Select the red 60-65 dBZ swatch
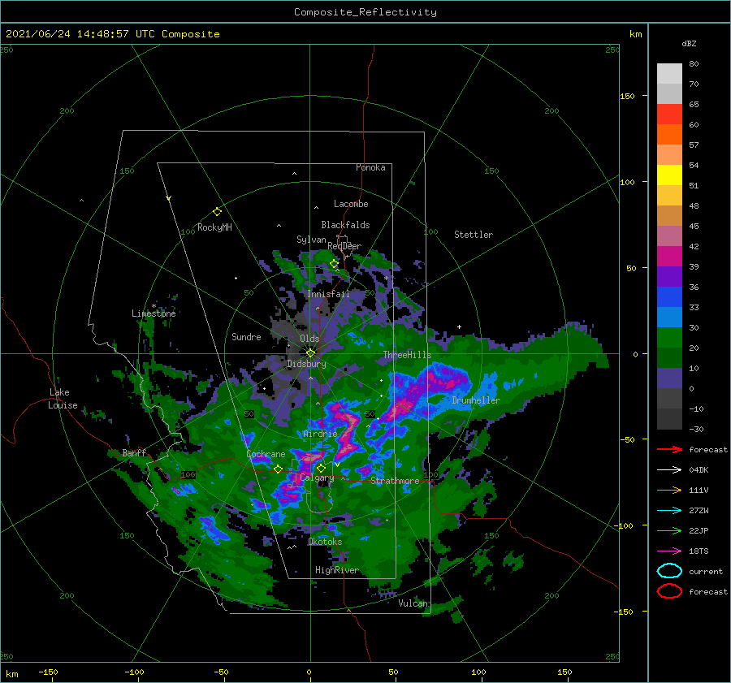 [x=669, y=114]
